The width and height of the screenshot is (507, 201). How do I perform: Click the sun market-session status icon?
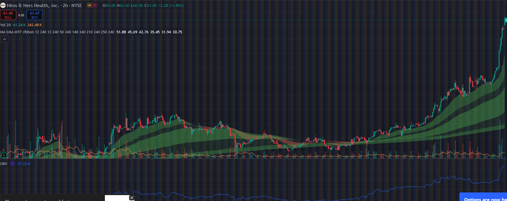coord(89,5)
